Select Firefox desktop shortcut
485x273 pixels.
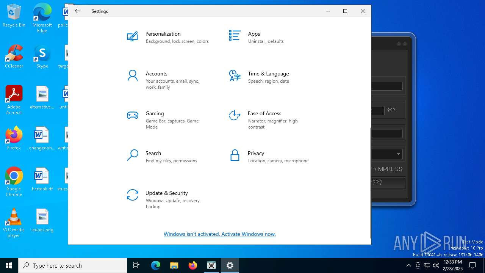click(14, 138)
